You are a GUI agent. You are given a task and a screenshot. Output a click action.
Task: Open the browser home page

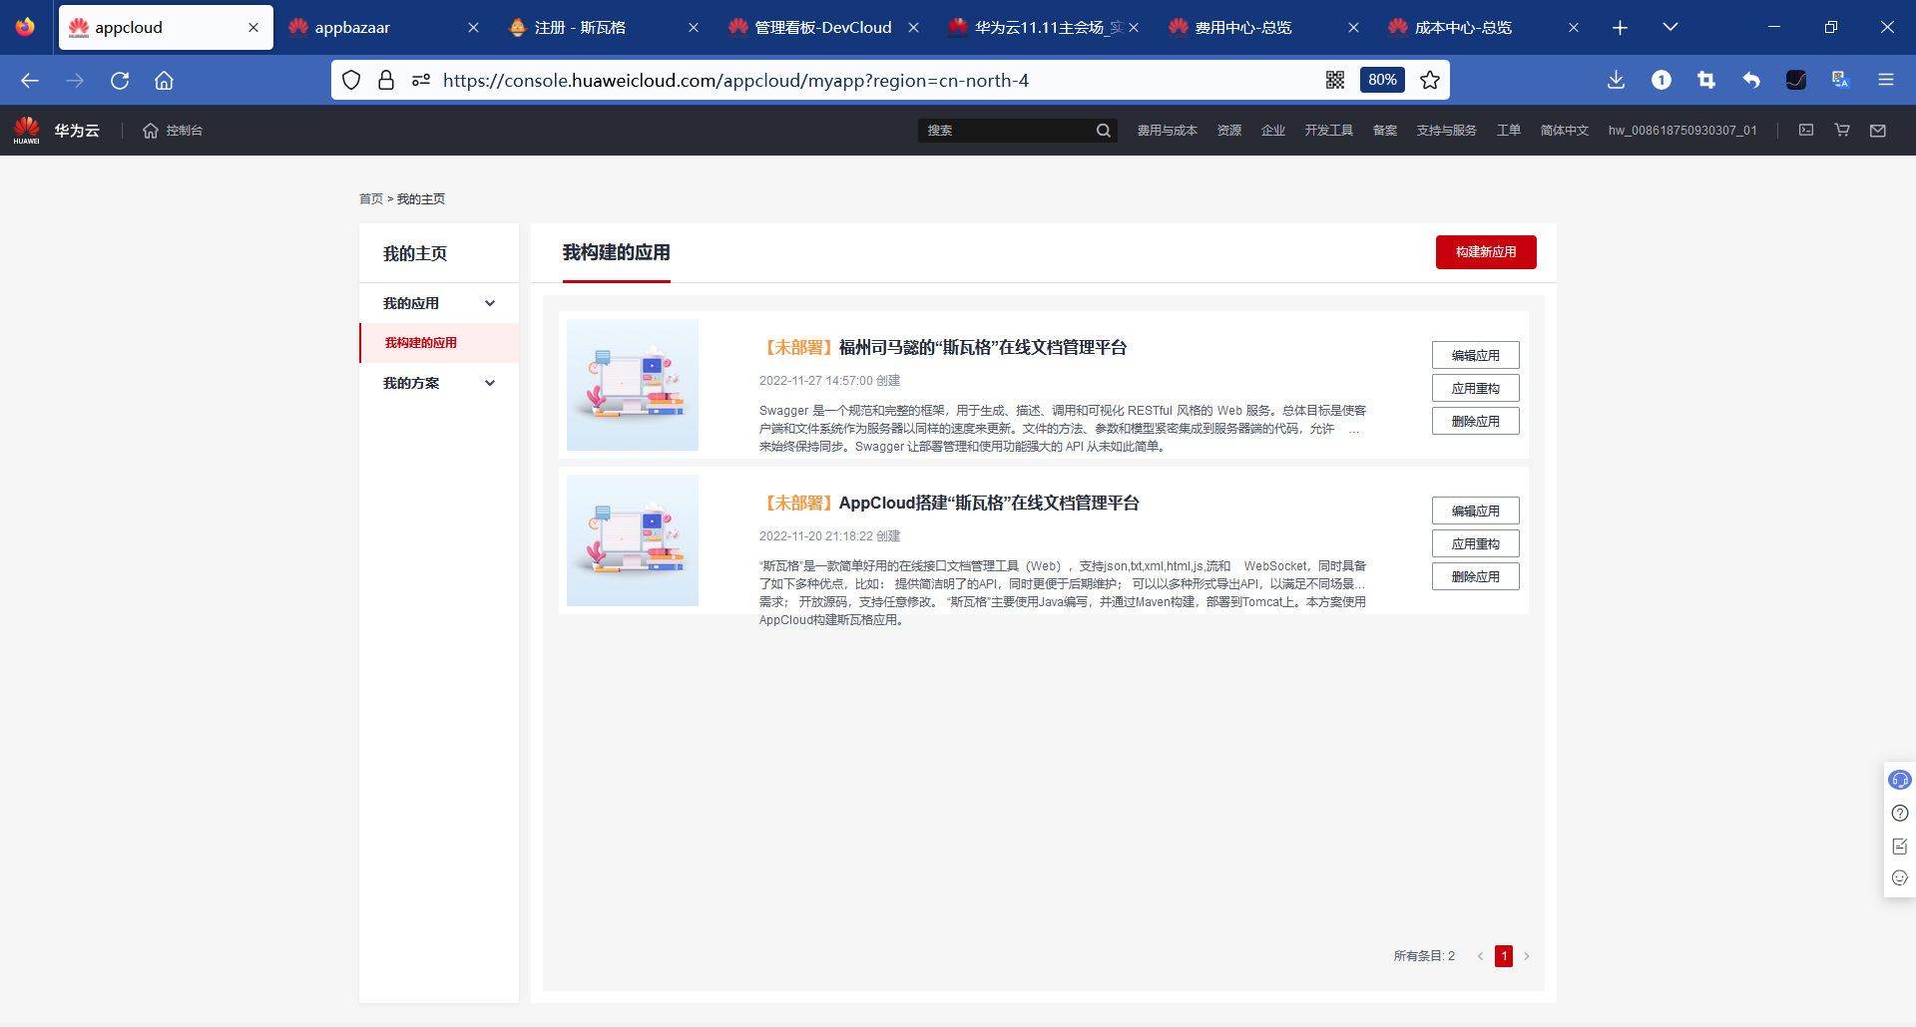(164, 81)
